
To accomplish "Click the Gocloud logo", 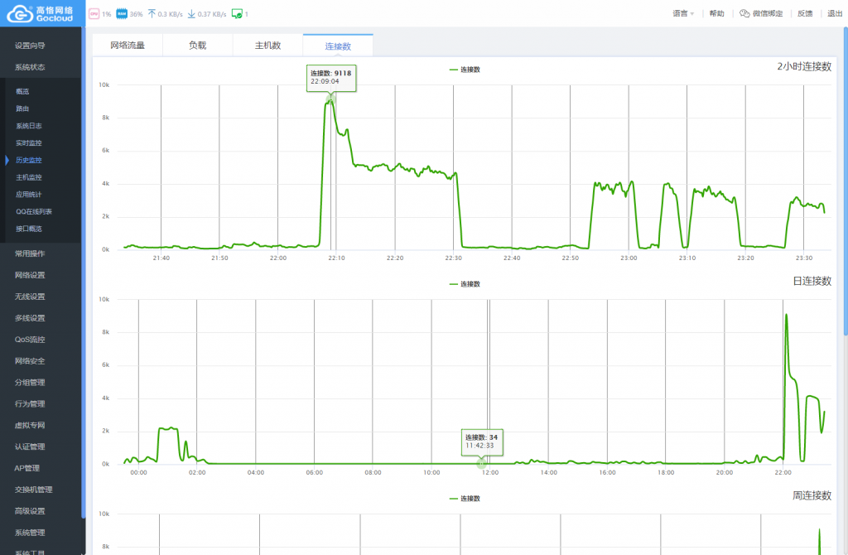I will tap(40, 13).
